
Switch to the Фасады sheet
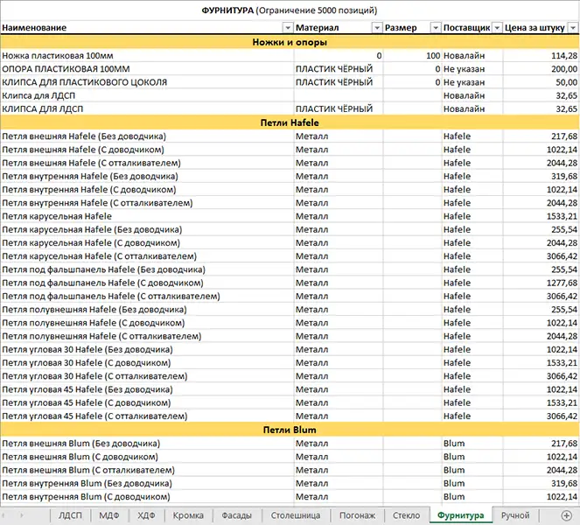point(237,516)
